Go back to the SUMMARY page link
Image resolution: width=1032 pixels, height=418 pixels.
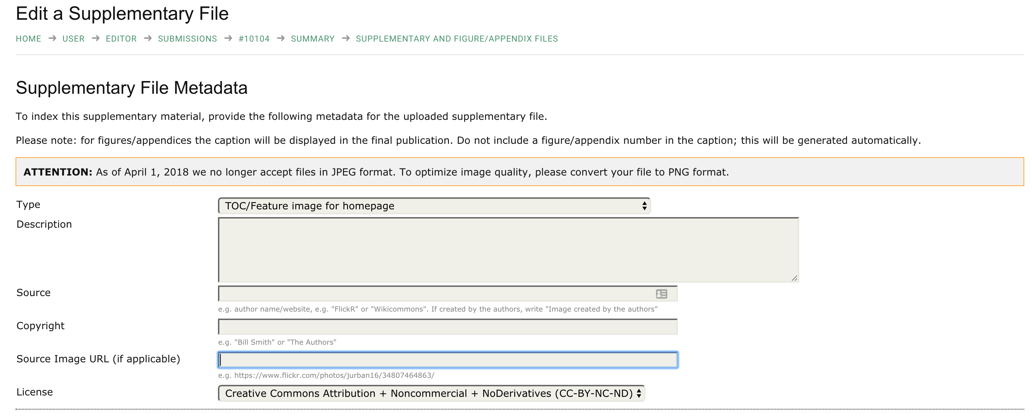pyautogui.click(x=312, y=39)
